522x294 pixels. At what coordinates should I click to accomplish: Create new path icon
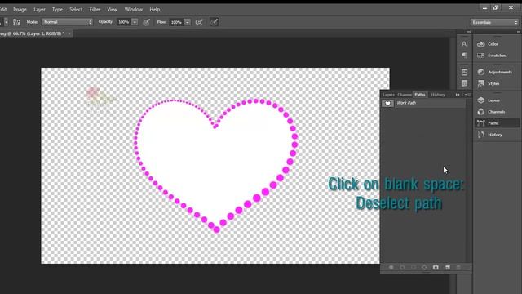tap(448, 267)
